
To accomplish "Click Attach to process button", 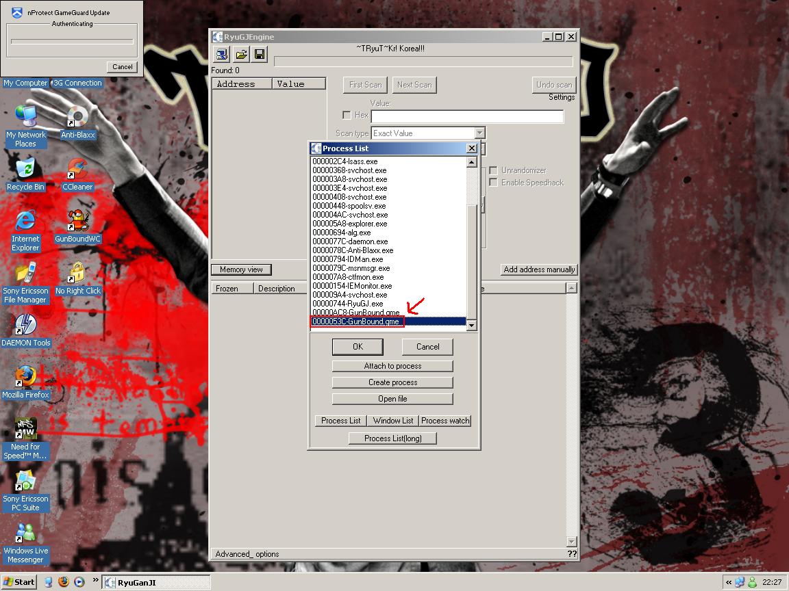I will tap(392, 366).
